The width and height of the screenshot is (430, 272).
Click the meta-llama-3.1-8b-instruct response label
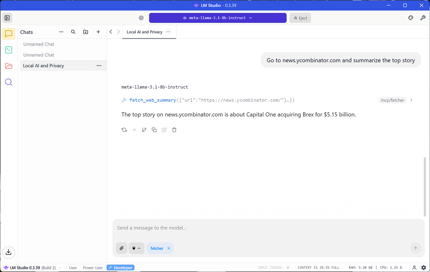(155, 87)
